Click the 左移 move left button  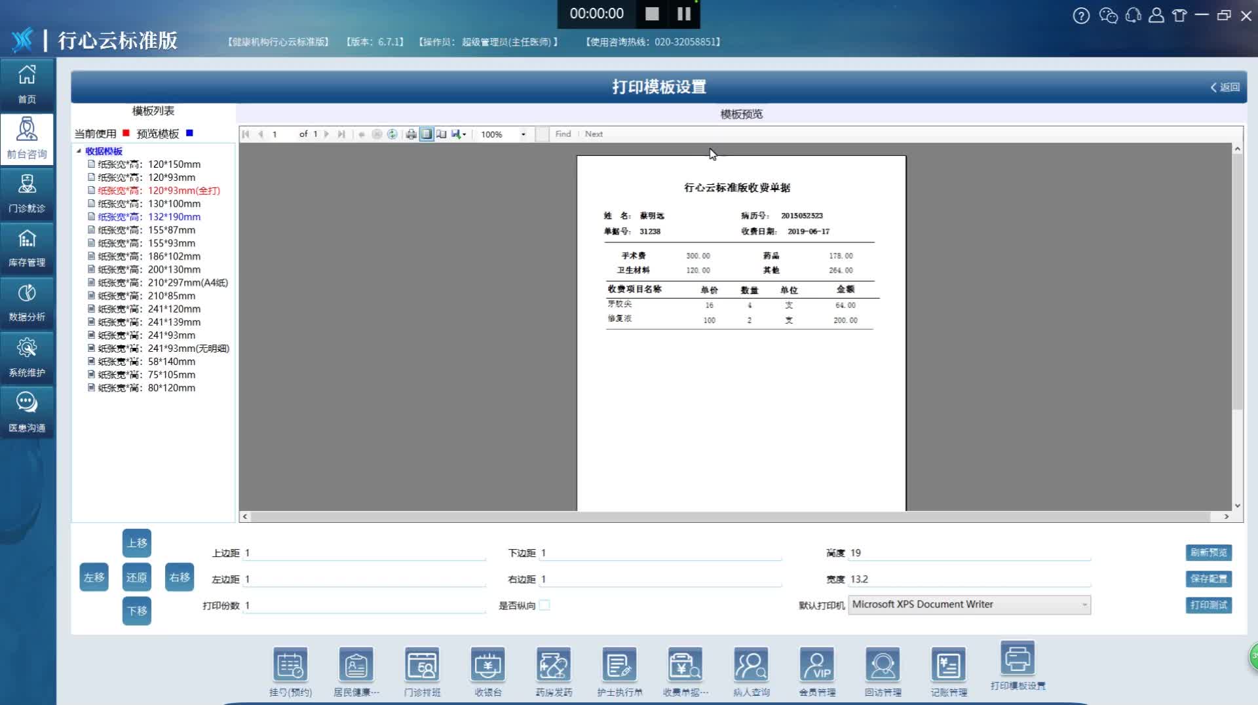click(94, 577)
